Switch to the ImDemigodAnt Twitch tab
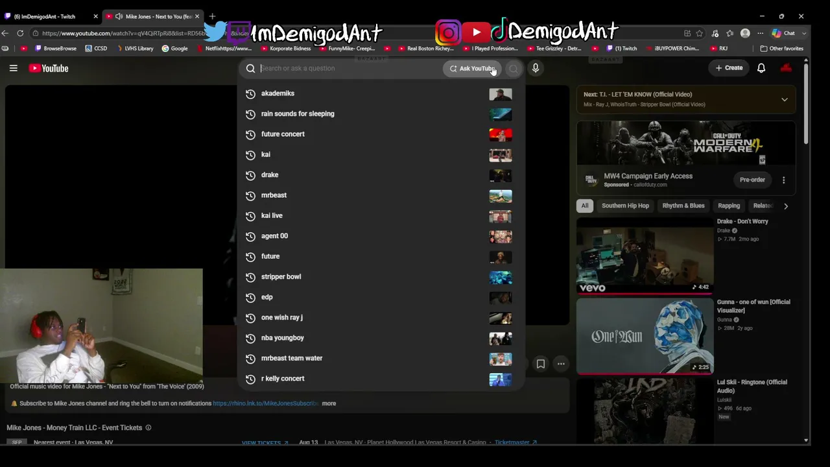 coord(51,16)
